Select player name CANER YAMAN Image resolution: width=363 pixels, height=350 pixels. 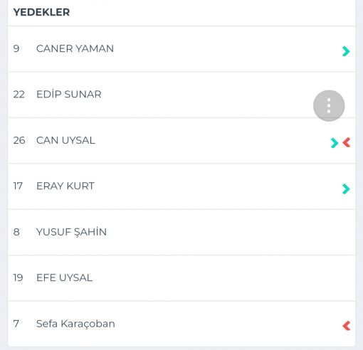75,48
